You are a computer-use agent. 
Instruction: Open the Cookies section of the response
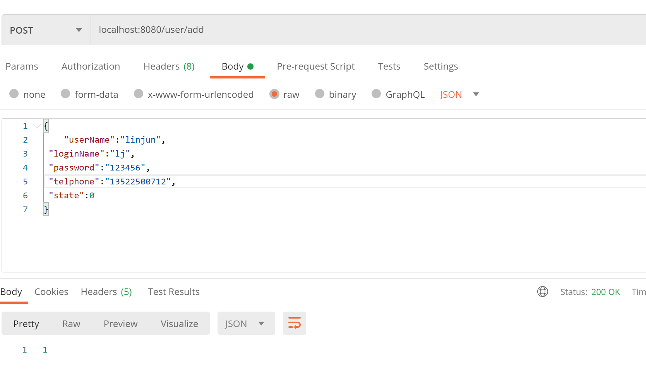click(x=51, y=292)
